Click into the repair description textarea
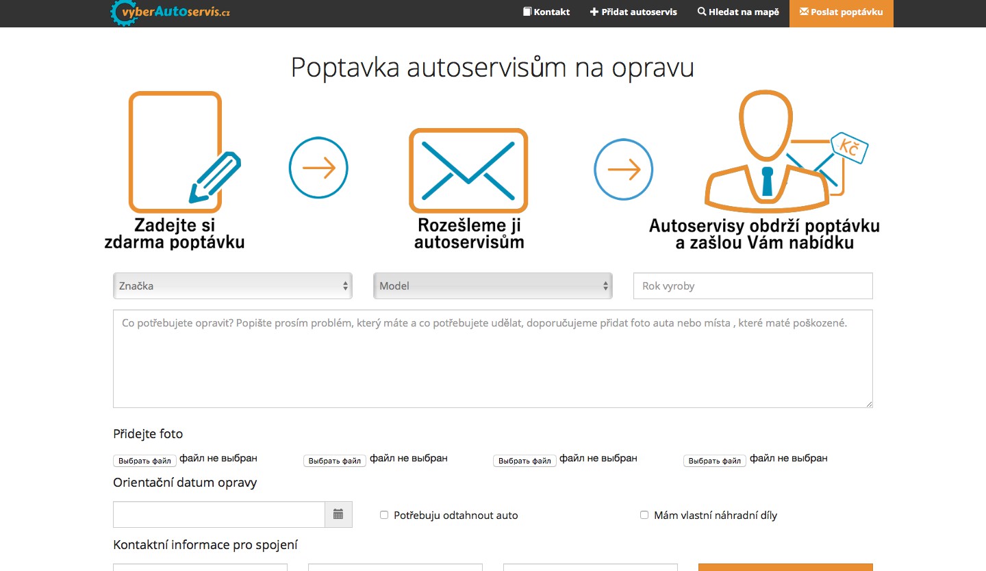 click(x=493, y=359)
